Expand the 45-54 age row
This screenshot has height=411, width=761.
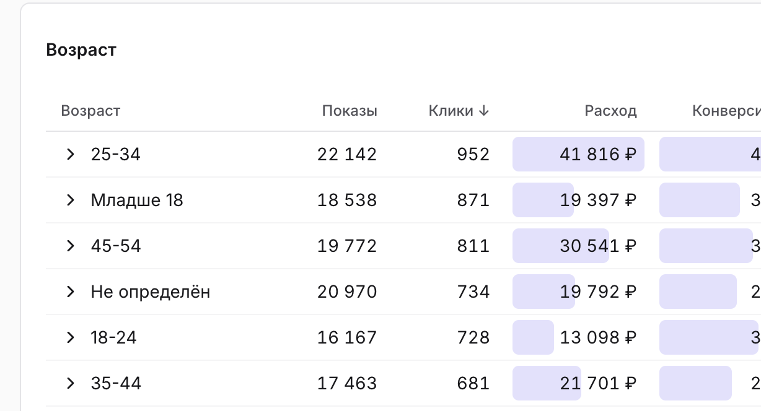pos(70,246)
